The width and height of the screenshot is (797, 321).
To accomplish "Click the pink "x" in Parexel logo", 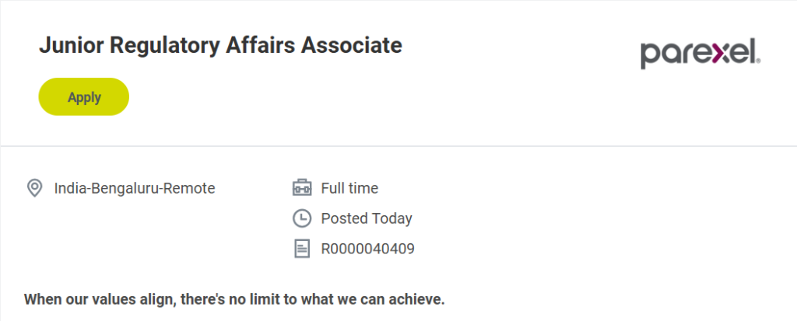I will (717, 54).
